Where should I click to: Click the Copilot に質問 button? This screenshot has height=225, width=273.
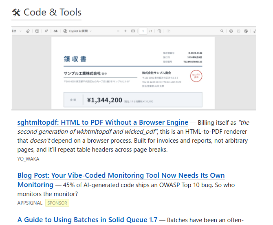click(75, 31)
